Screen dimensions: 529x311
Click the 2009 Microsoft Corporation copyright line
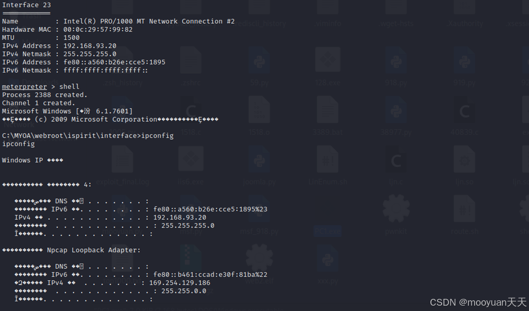110,119
